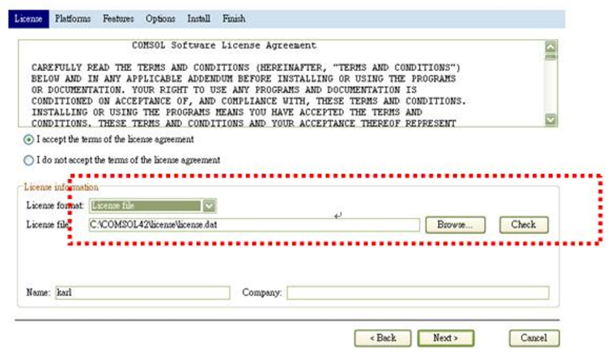
Task: Proceed with the Next button
Action: (446, 338)
